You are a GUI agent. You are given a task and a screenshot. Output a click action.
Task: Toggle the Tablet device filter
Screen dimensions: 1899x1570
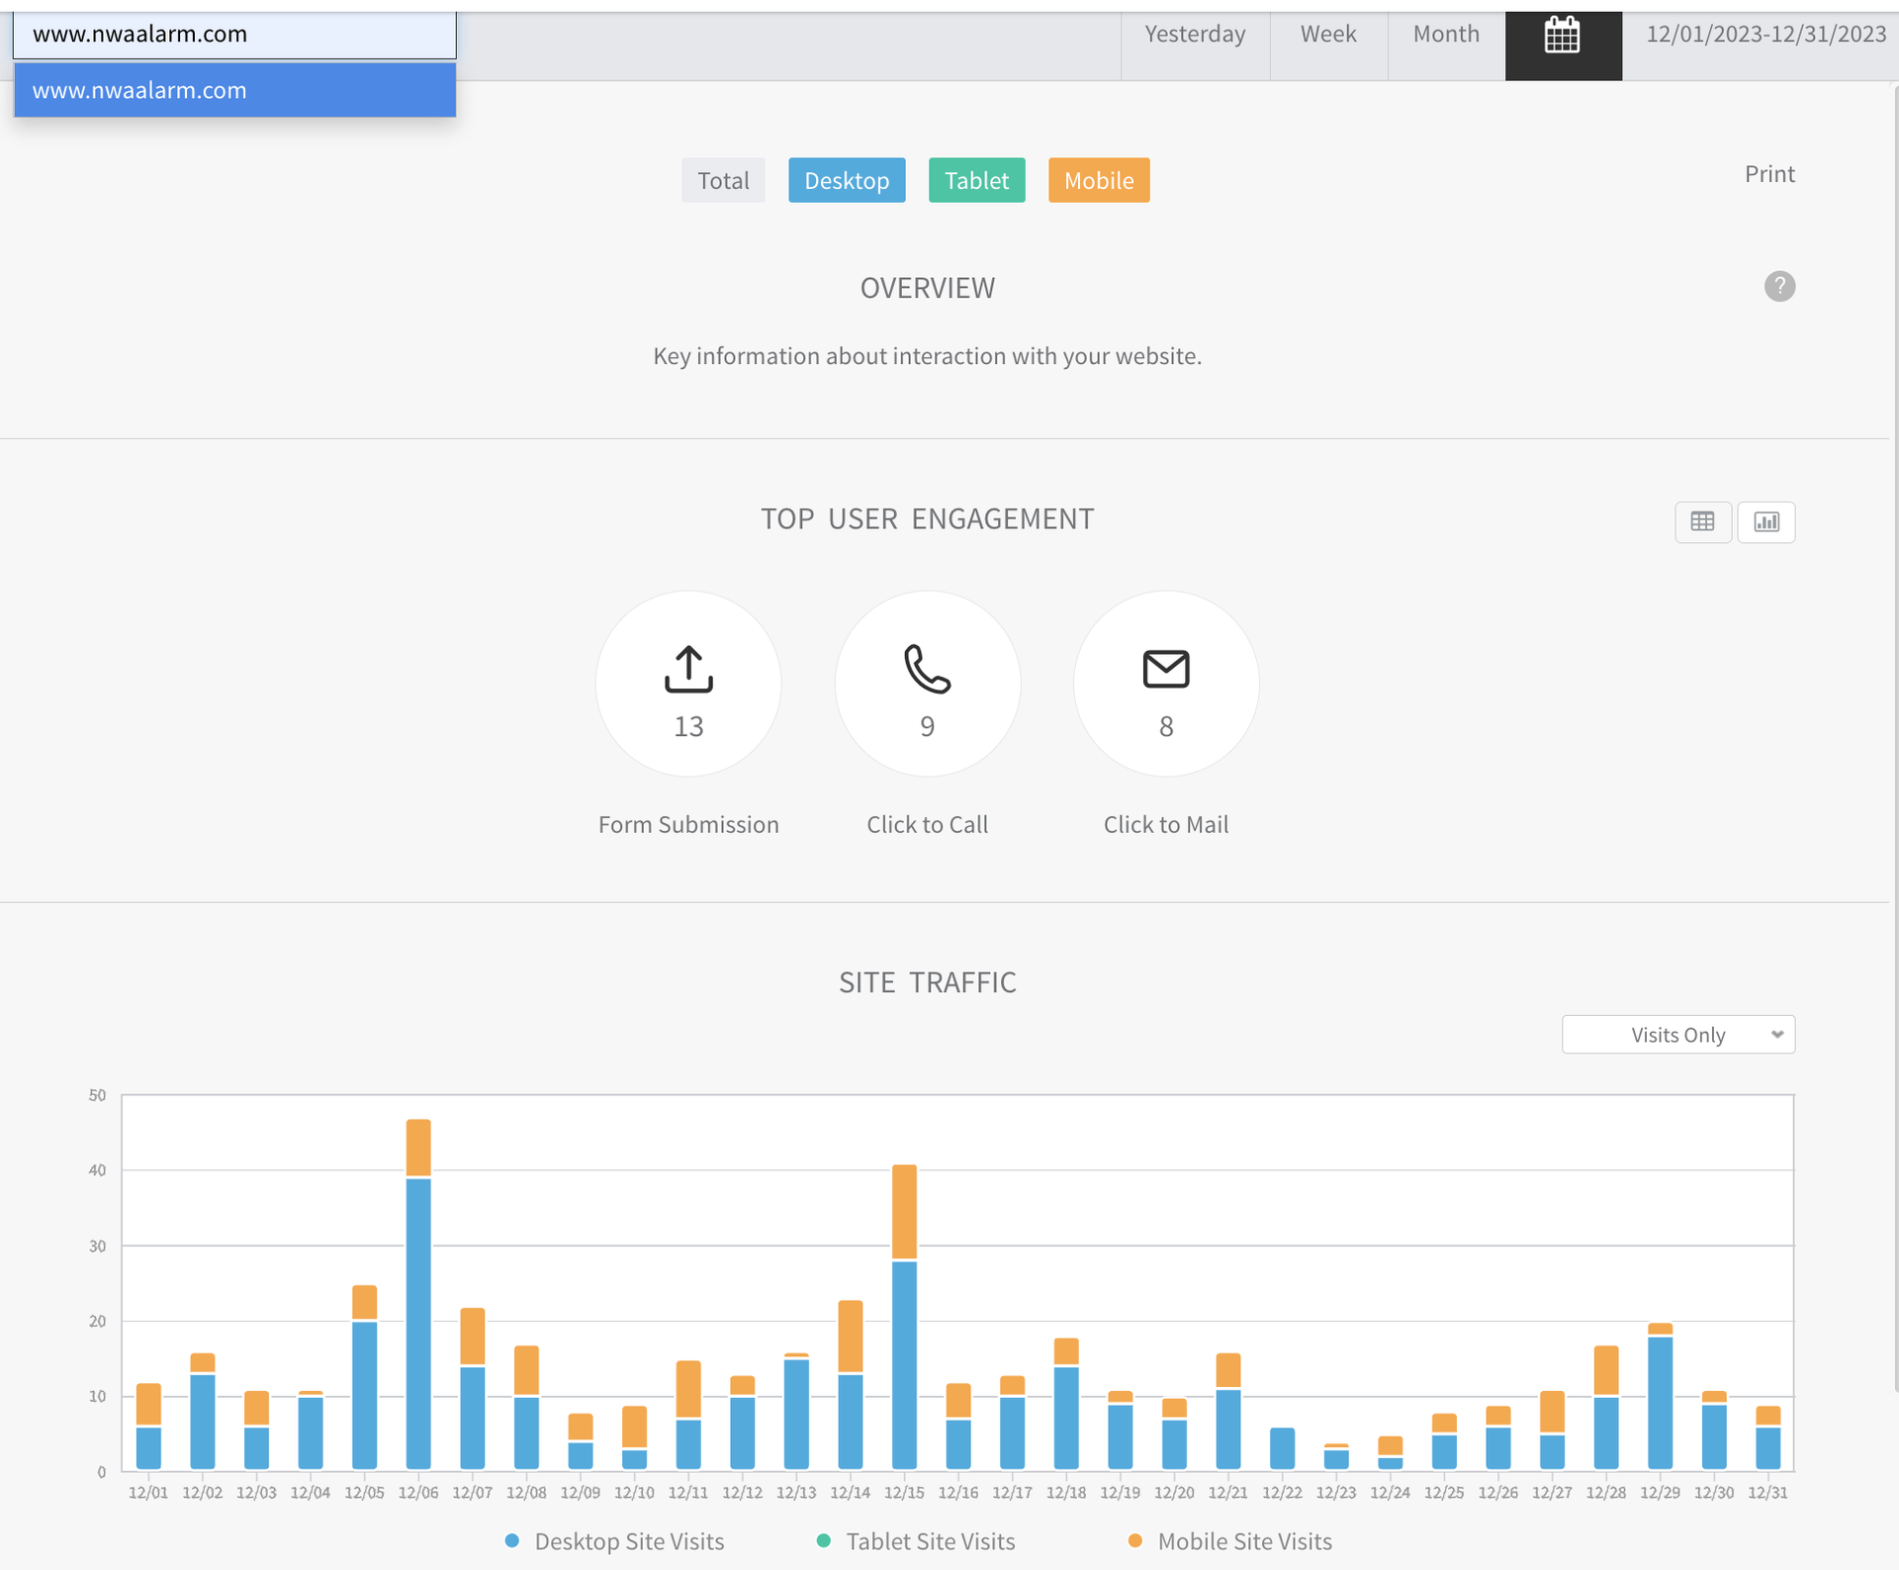pyautogui.click(x=976, y=180)
